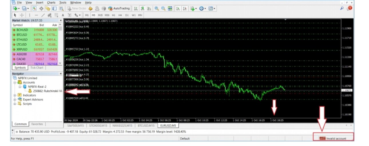Image resolution: width=369 pixels, height=146 pixels.
Task: Close the Market Watch panel
Action: (60, 21)
